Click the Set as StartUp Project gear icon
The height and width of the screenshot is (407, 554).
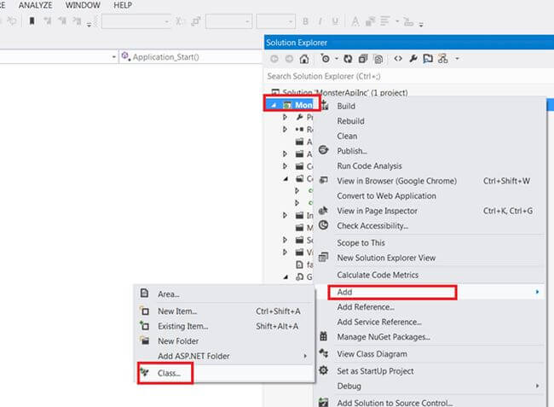pos(324,370)
